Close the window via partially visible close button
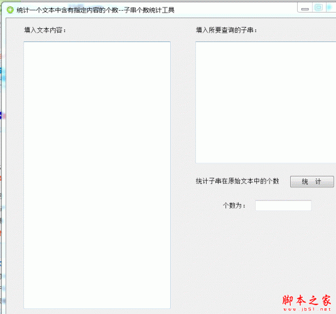Image resolution: width=336 pixels, height=314 pixels. click(x=330, y=8)
